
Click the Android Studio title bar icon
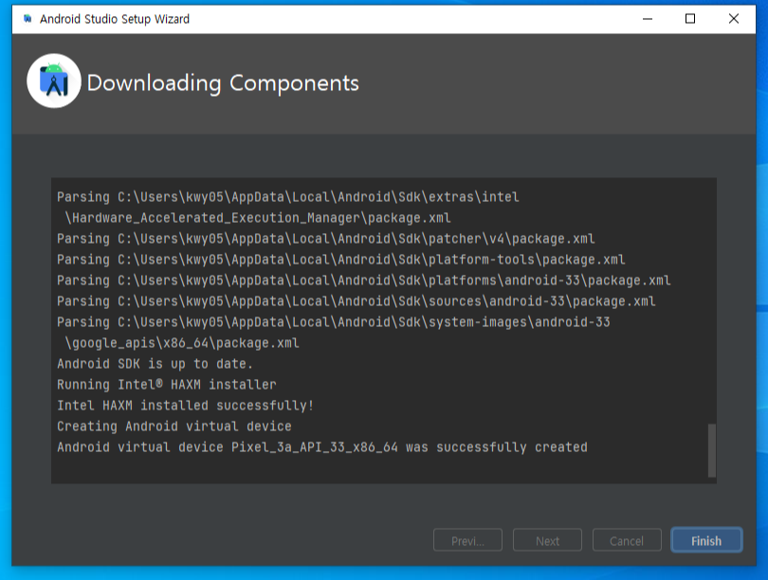pyautogui.click(x=27, y=19)
